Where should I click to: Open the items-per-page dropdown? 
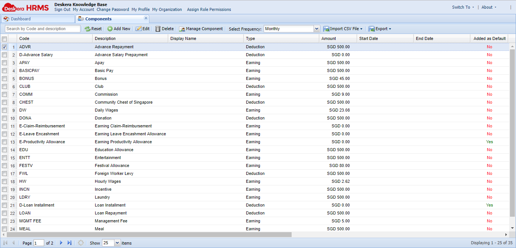coord(117,243)
